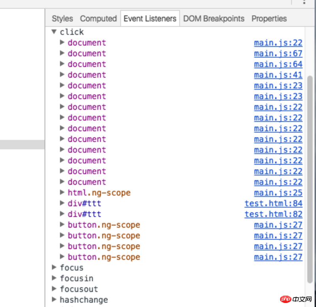
Task: Collapse the click event listeners group
Action: pos(54,32)
